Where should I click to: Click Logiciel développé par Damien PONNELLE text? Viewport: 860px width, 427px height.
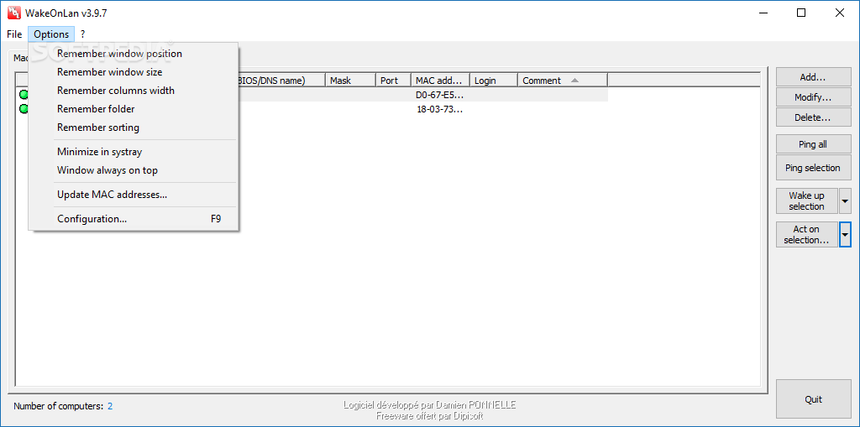point(429,405)
